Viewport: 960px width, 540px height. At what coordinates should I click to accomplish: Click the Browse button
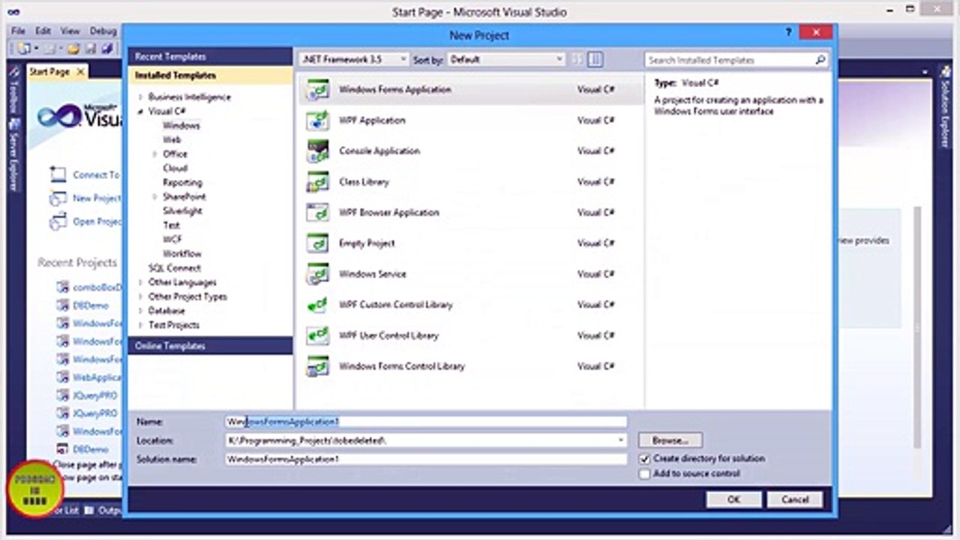670,440
